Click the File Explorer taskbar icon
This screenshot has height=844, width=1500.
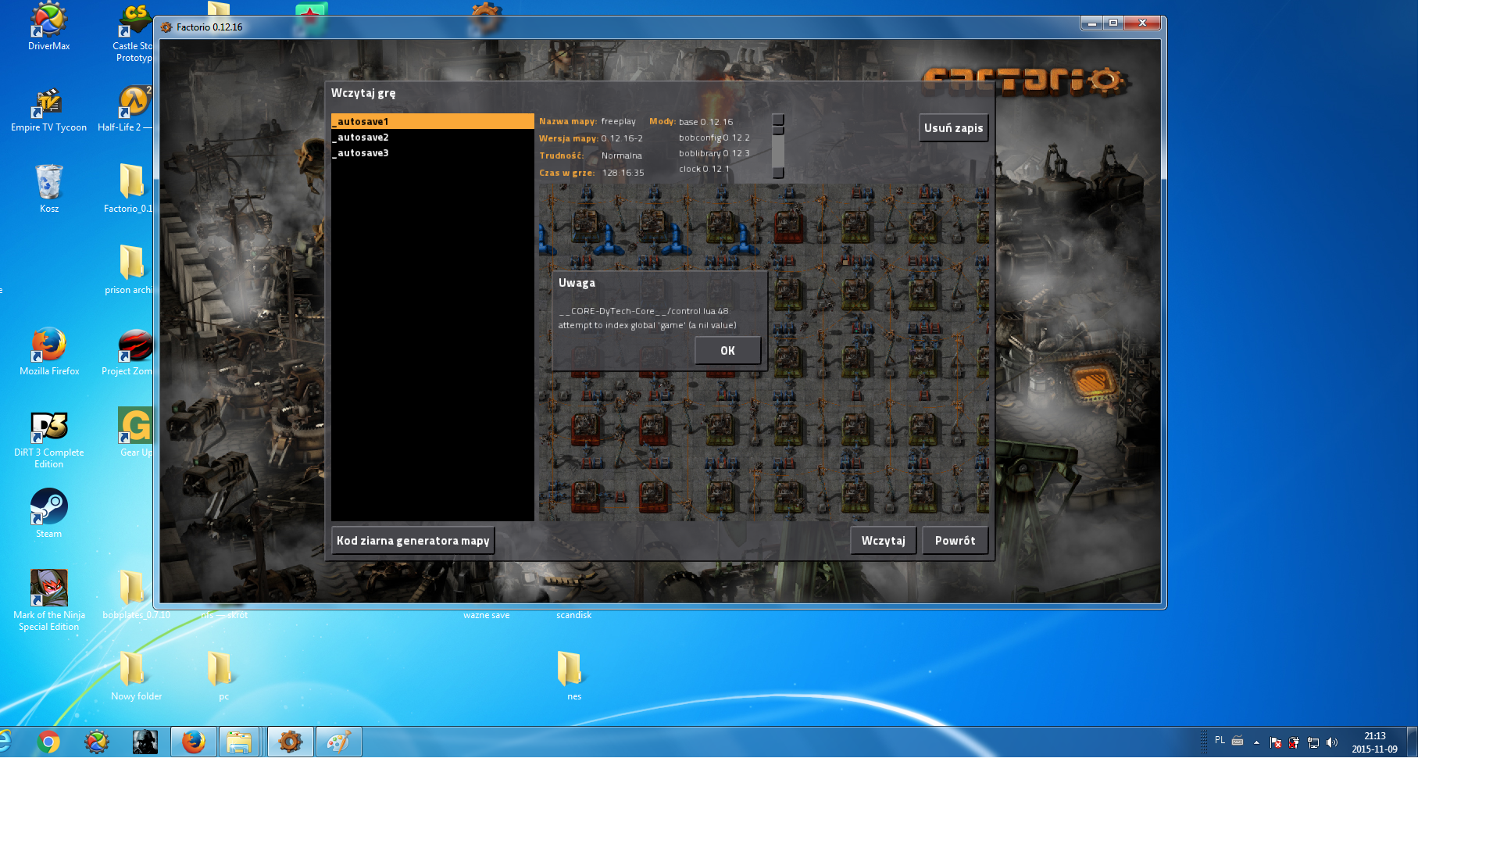[x=239, y=742]
